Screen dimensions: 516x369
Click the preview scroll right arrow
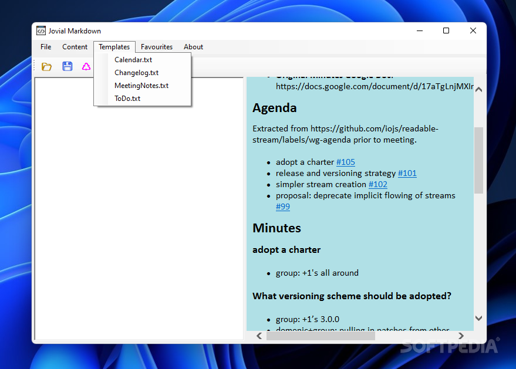461,336
